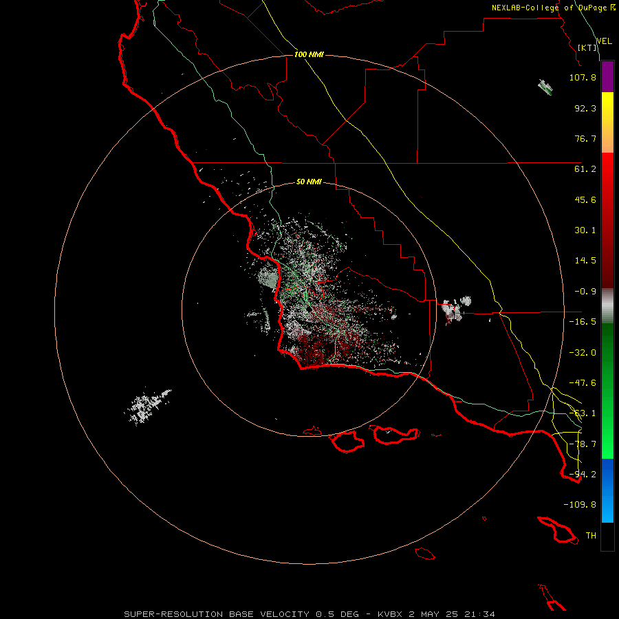Select the -16.5 velocity scale value
The height and width of the screenshot is (619, 619).
583,322
